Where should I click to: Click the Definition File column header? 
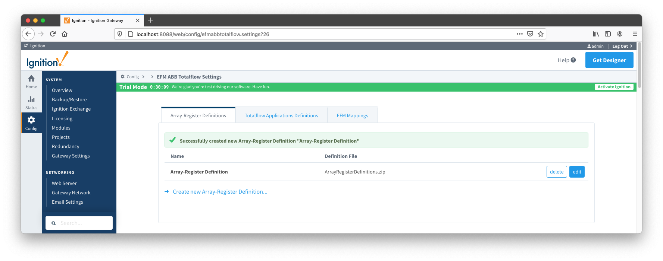tap(341, 156)
